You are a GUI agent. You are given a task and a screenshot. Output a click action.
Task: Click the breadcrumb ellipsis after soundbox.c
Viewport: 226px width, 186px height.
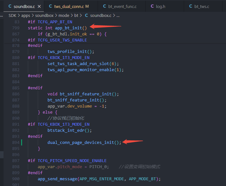(x=118, y=16)
